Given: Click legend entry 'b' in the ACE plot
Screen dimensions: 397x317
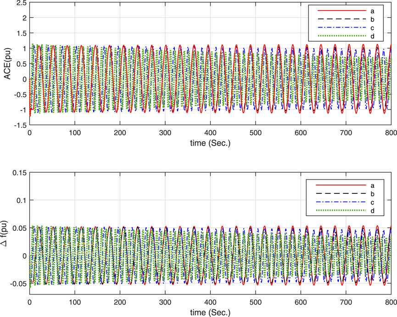Looking at the screenshot, I should tap(372, 19).
